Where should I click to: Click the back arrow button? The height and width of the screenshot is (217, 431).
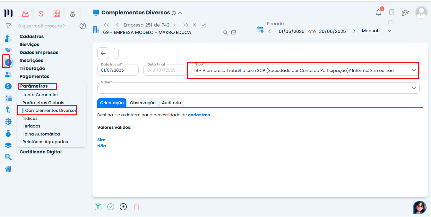pyautogui.click(x=103, y=53)
